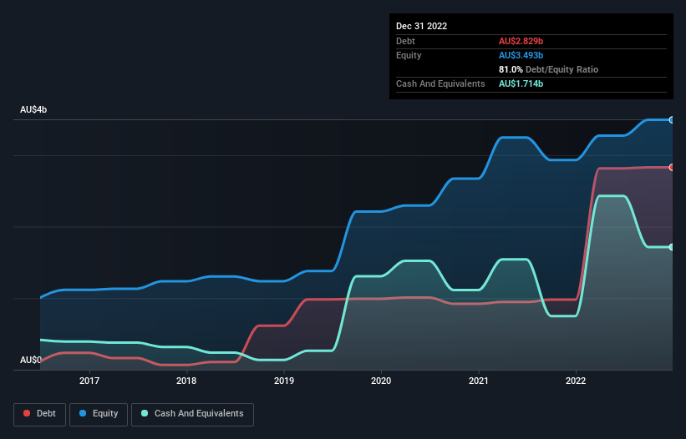Screen dimensions: 686x439
Task: Toggle the Cash And Equivalents legend button
Action: coord(192,414)
